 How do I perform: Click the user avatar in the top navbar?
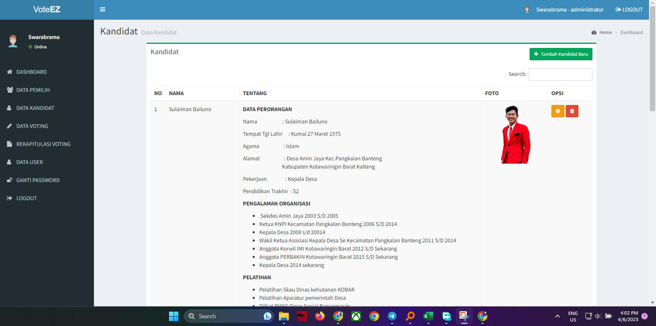pos(527,9)
